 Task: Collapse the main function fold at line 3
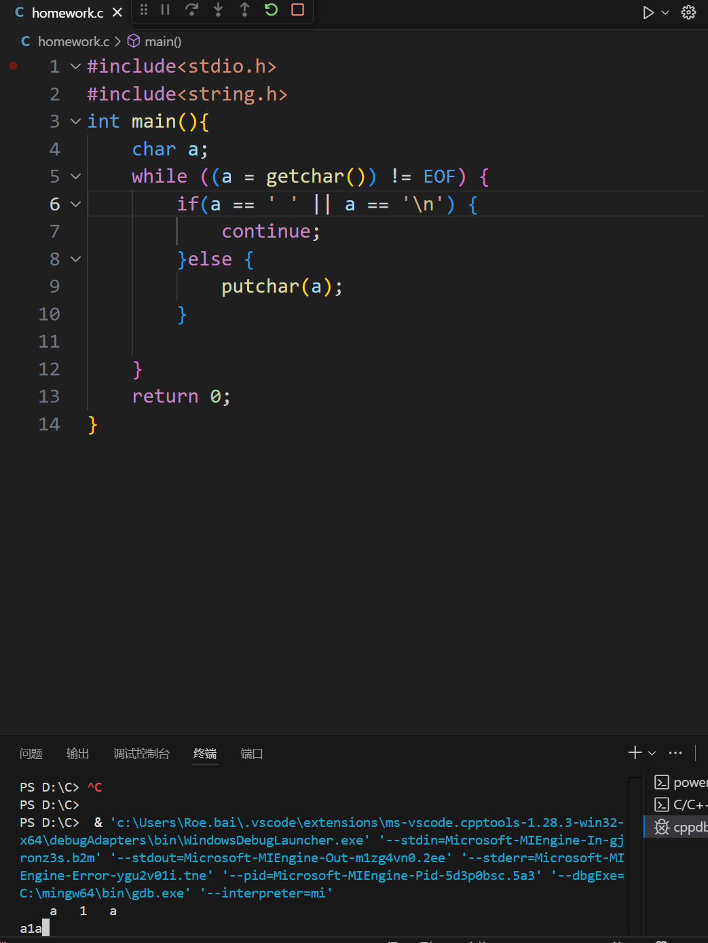[x=75, y=122]
